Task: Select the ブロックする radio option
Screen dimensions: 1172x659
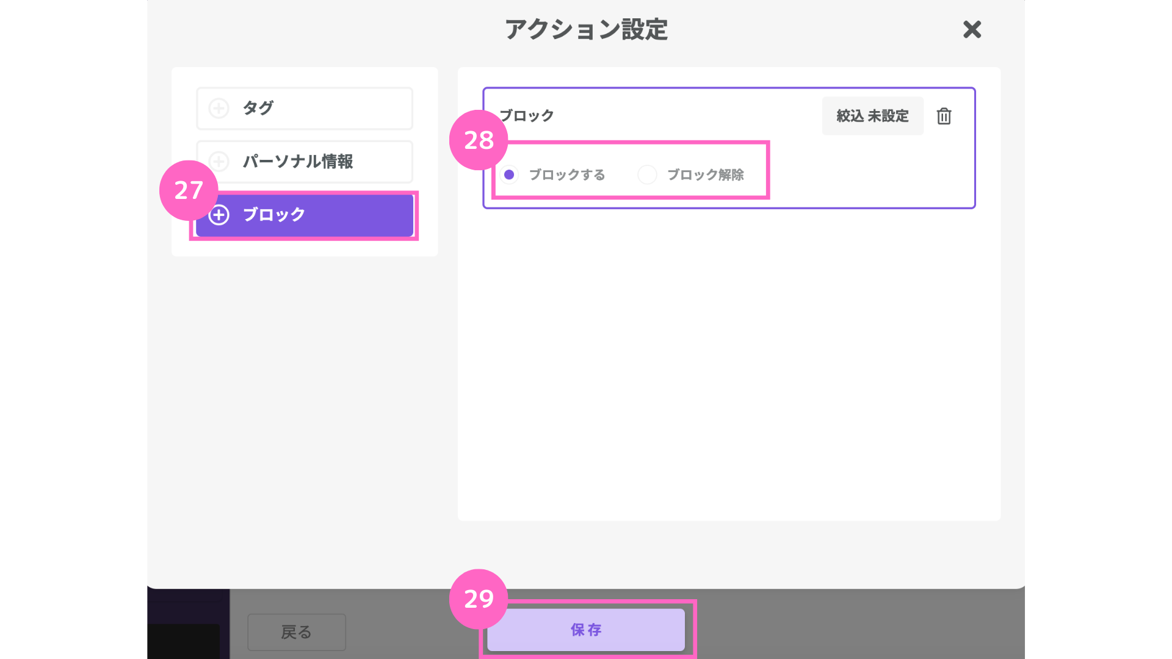Action: coord(509,175)
